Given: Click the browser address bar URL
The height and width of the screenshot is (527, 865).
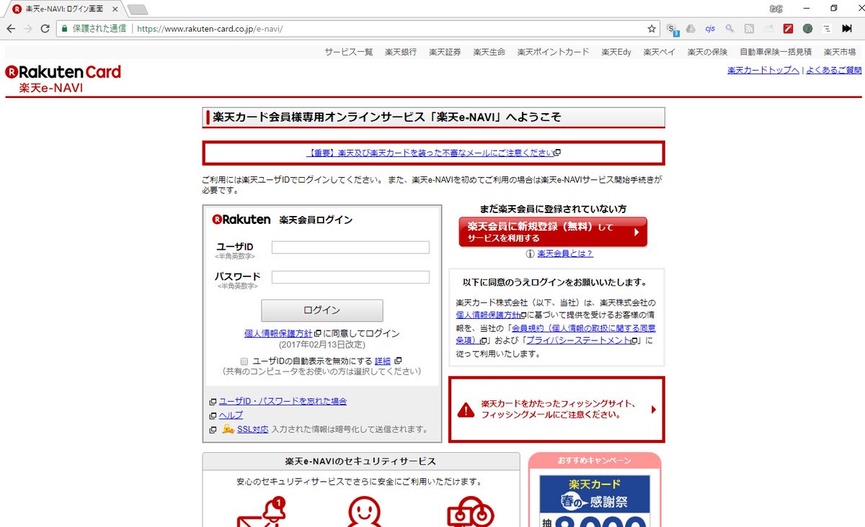Looking at the screenshot, I should click(210, 29).
